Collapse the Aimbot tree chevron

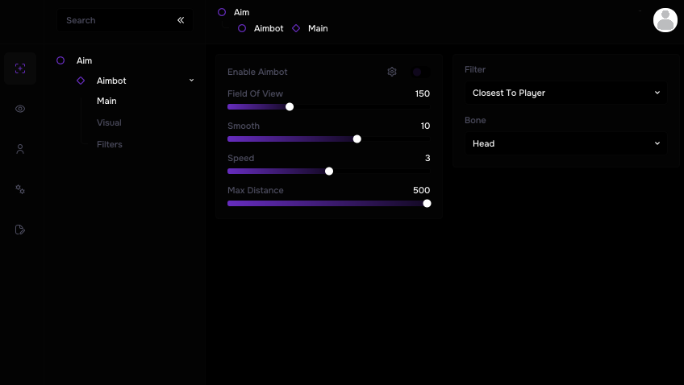pos(191,80)
